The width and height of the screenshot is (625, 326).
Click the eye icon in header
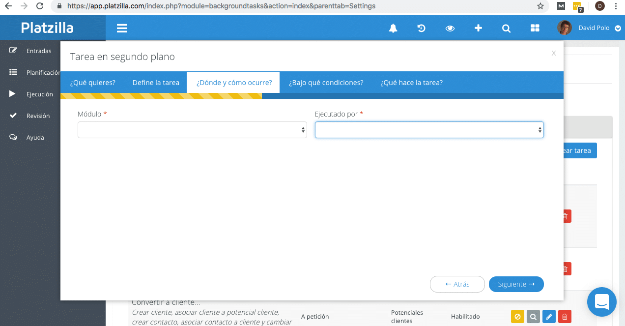coord(450,29)
